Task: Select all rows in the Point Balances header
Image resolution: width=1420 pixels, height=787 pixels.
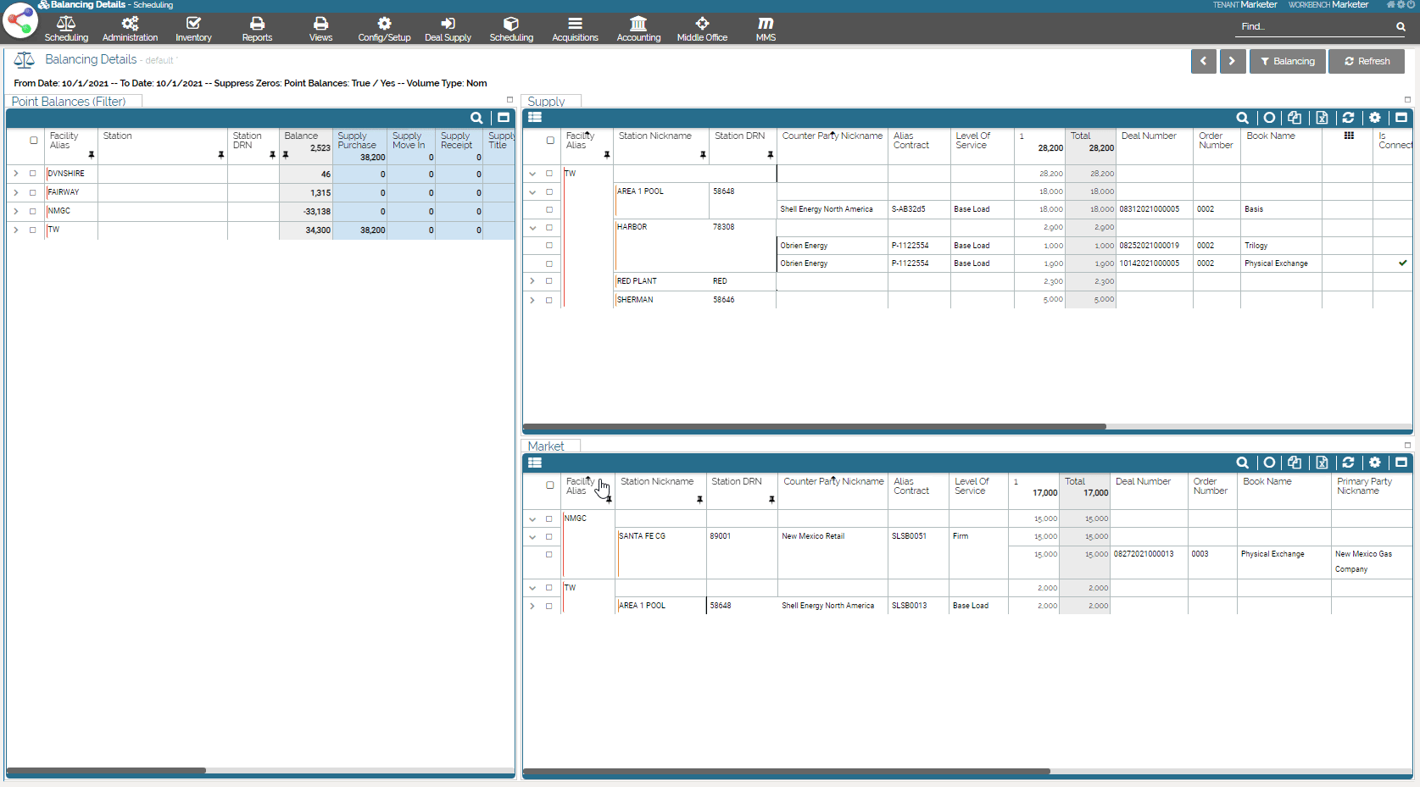Action: tap(34, 141)
